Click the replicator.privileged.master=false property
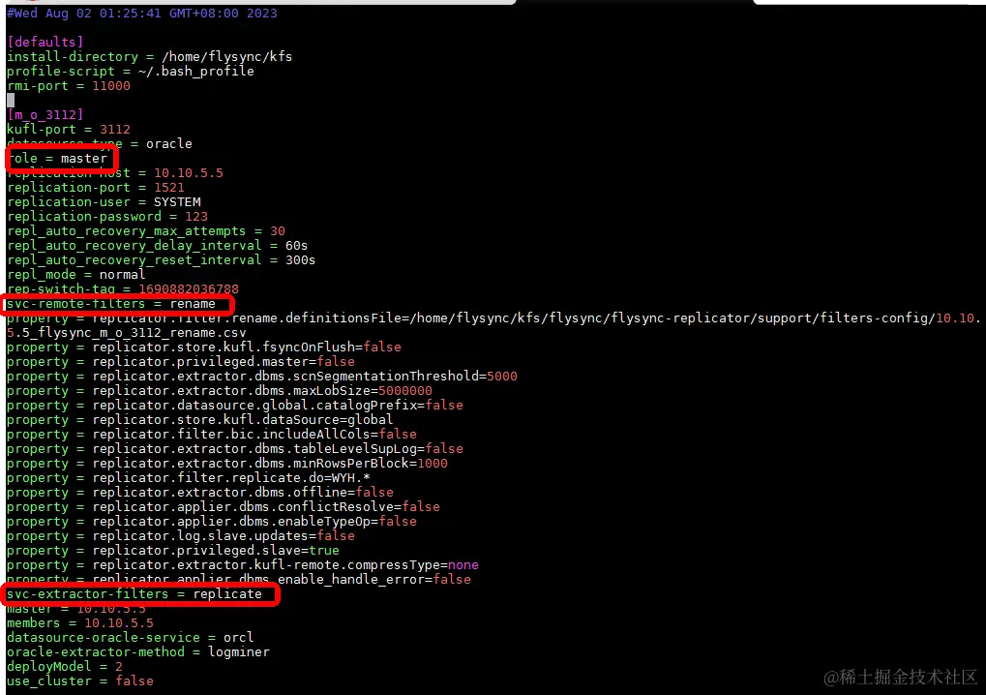Image resolution: width=986 pixels, height=695 pixels. (x=181, y=362)
